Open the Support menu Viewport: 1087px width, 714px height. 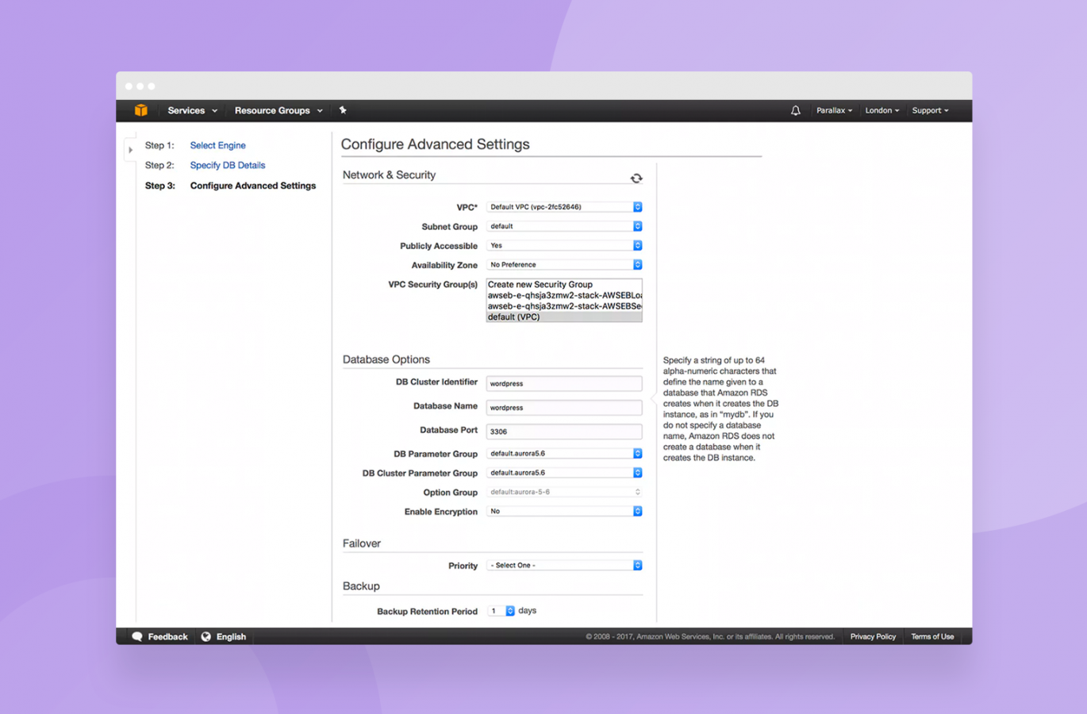pyautogui.click(x=930, y=110)
